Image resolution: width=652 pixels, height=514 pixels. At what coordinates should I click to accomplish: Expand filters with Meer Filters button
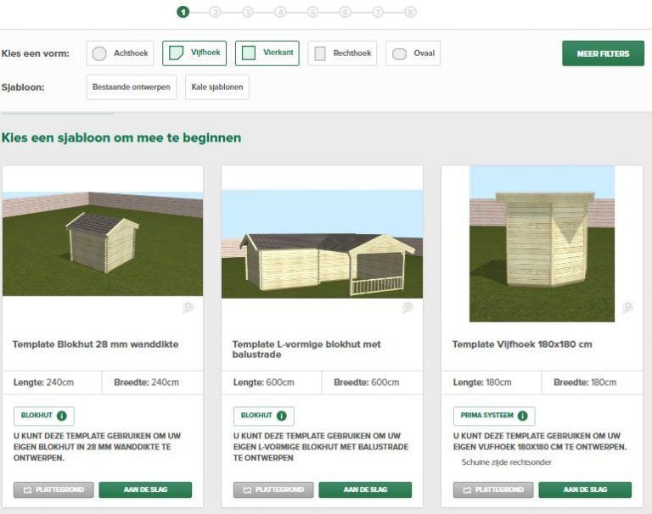pyautogui.click(x=603, y=53)
